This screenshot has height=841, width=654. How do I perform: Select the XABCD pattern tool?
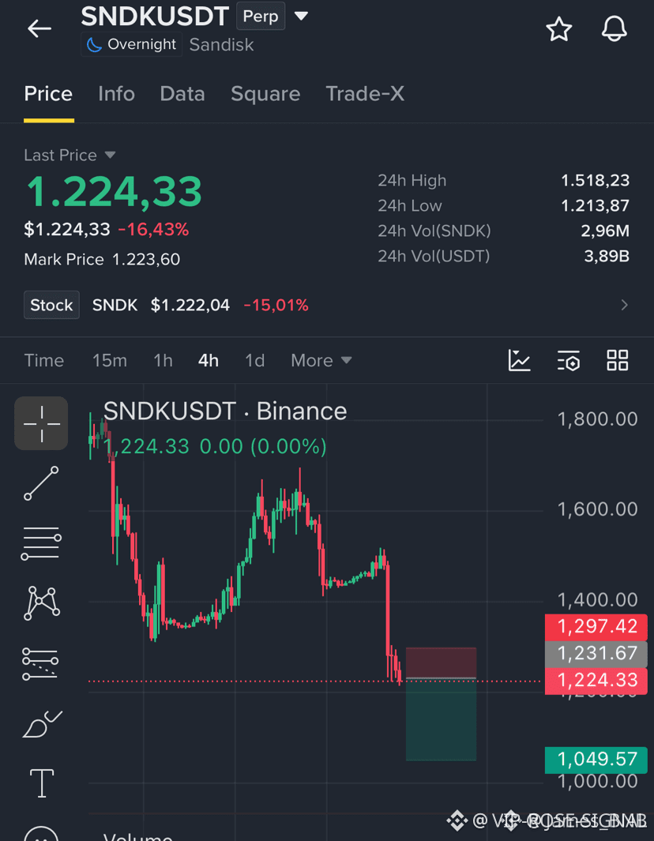coord(41,603)
